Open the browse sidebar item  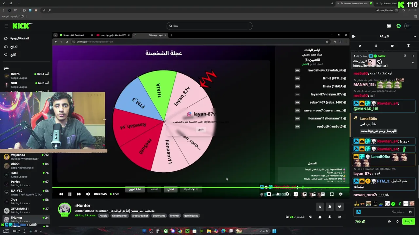(11, 47)
